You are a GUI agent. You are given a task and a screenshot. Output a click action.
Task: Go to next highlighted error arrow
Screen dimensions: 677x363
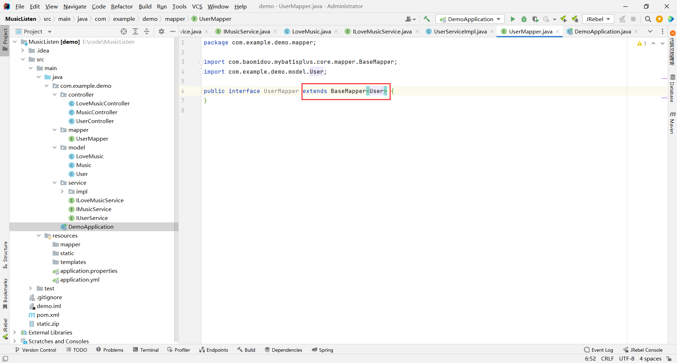click(663, 43)
